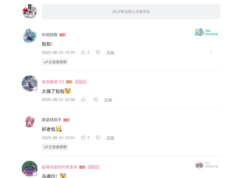Click the pink-haired avatar of 碧蓝糕糕手
The image size is (226, 178).
pos(30,122)
